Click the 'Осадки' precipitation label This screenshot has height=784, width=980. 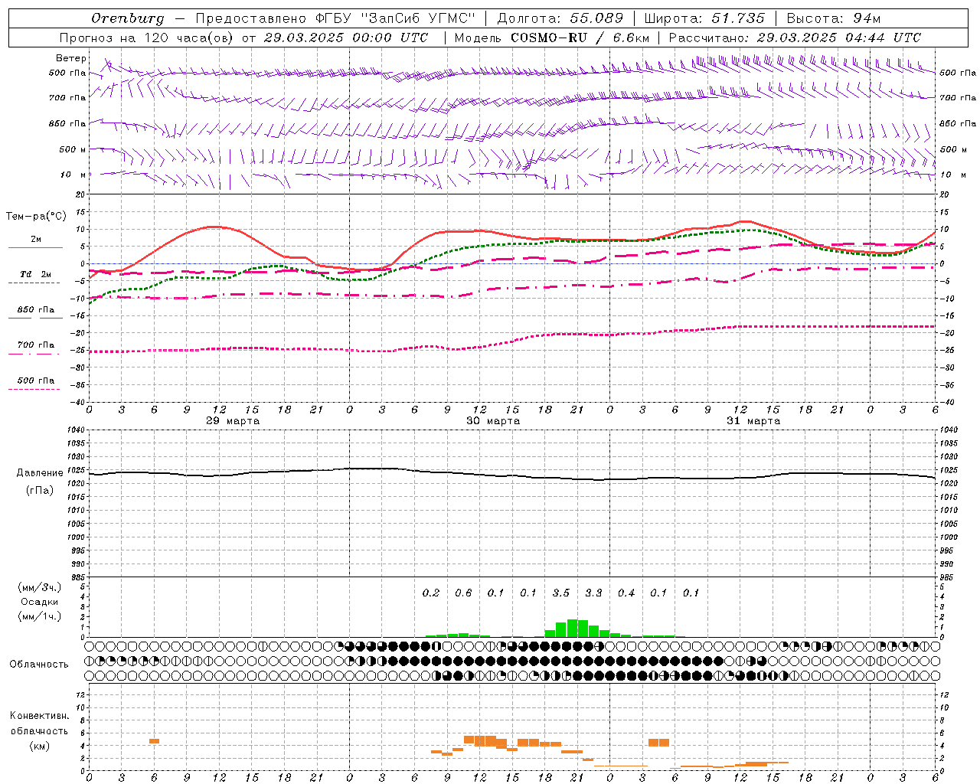click(40, 602)
